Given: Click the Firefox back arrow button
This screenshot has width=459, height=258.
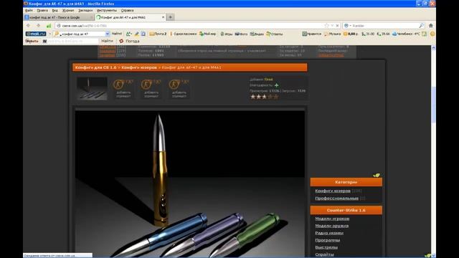Looking at the screenshot, I should pyautogui.click(x=29, y=26).
